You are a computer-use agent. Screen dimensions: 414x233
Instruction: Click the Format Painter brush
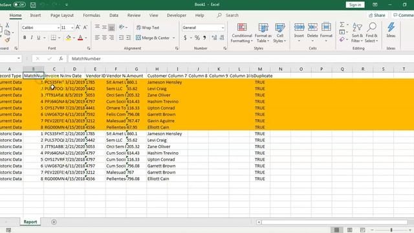click(x=7, y=40)
